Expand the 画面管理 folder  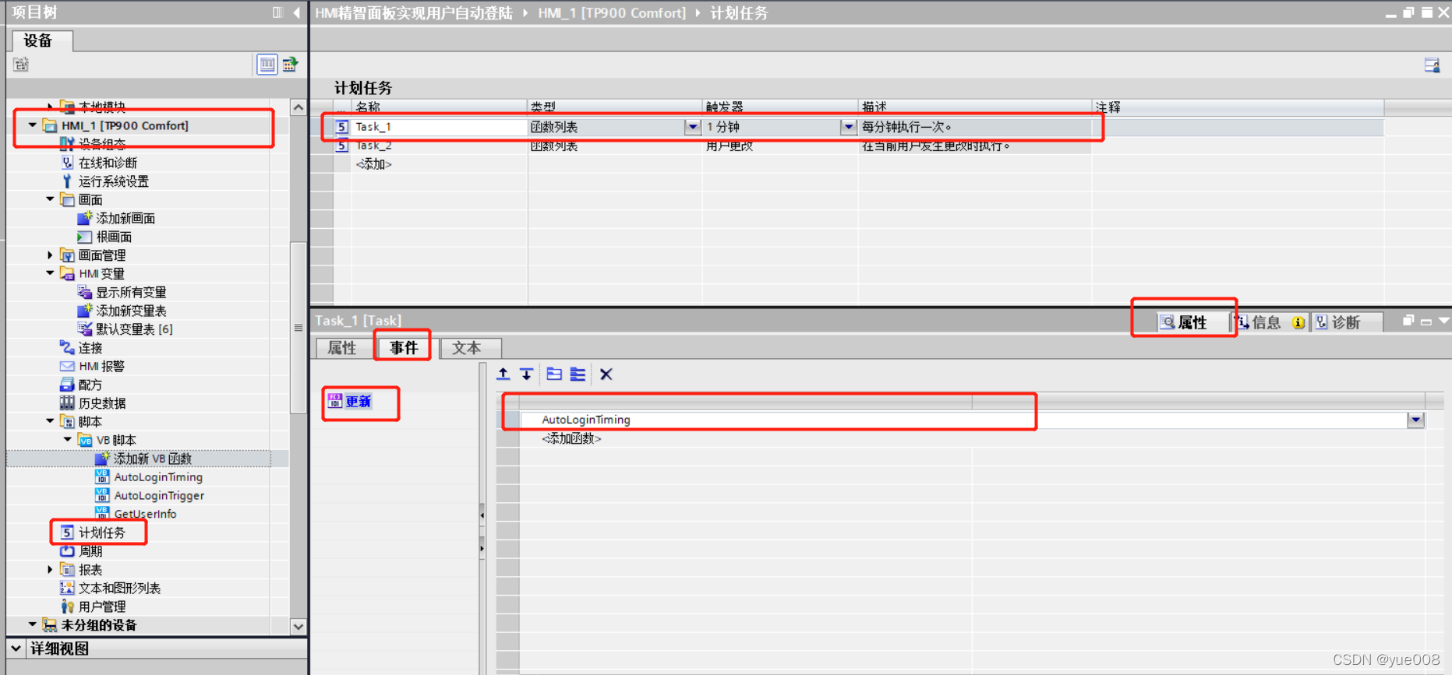pos(50,255)
